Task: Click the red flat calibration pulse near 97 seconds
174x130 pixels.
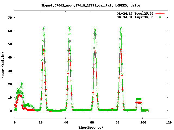Action: click(139, 103)
